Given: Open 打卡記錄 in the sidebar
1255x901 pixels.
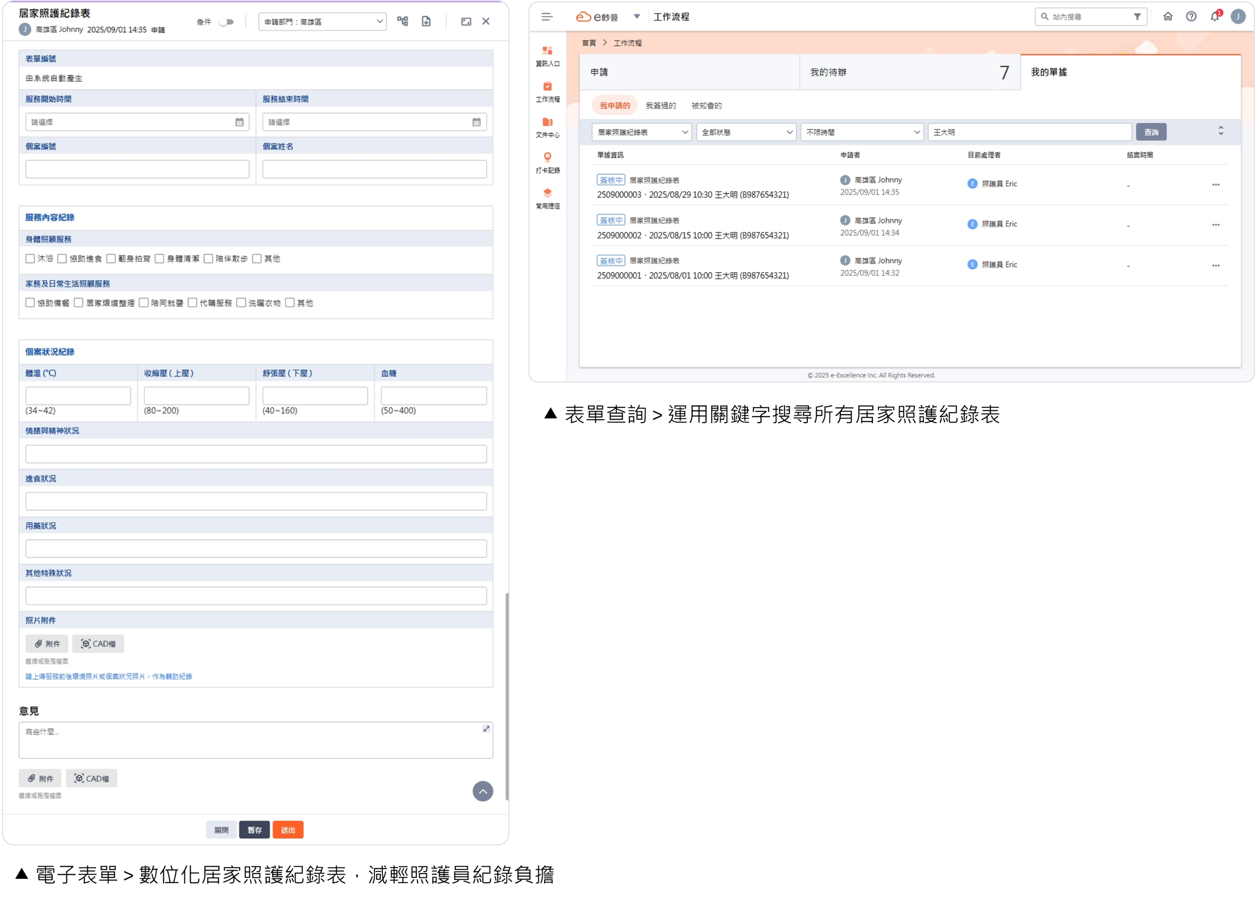Looking at the screenshot, I should pyautogui.click(x=547, y=162).
